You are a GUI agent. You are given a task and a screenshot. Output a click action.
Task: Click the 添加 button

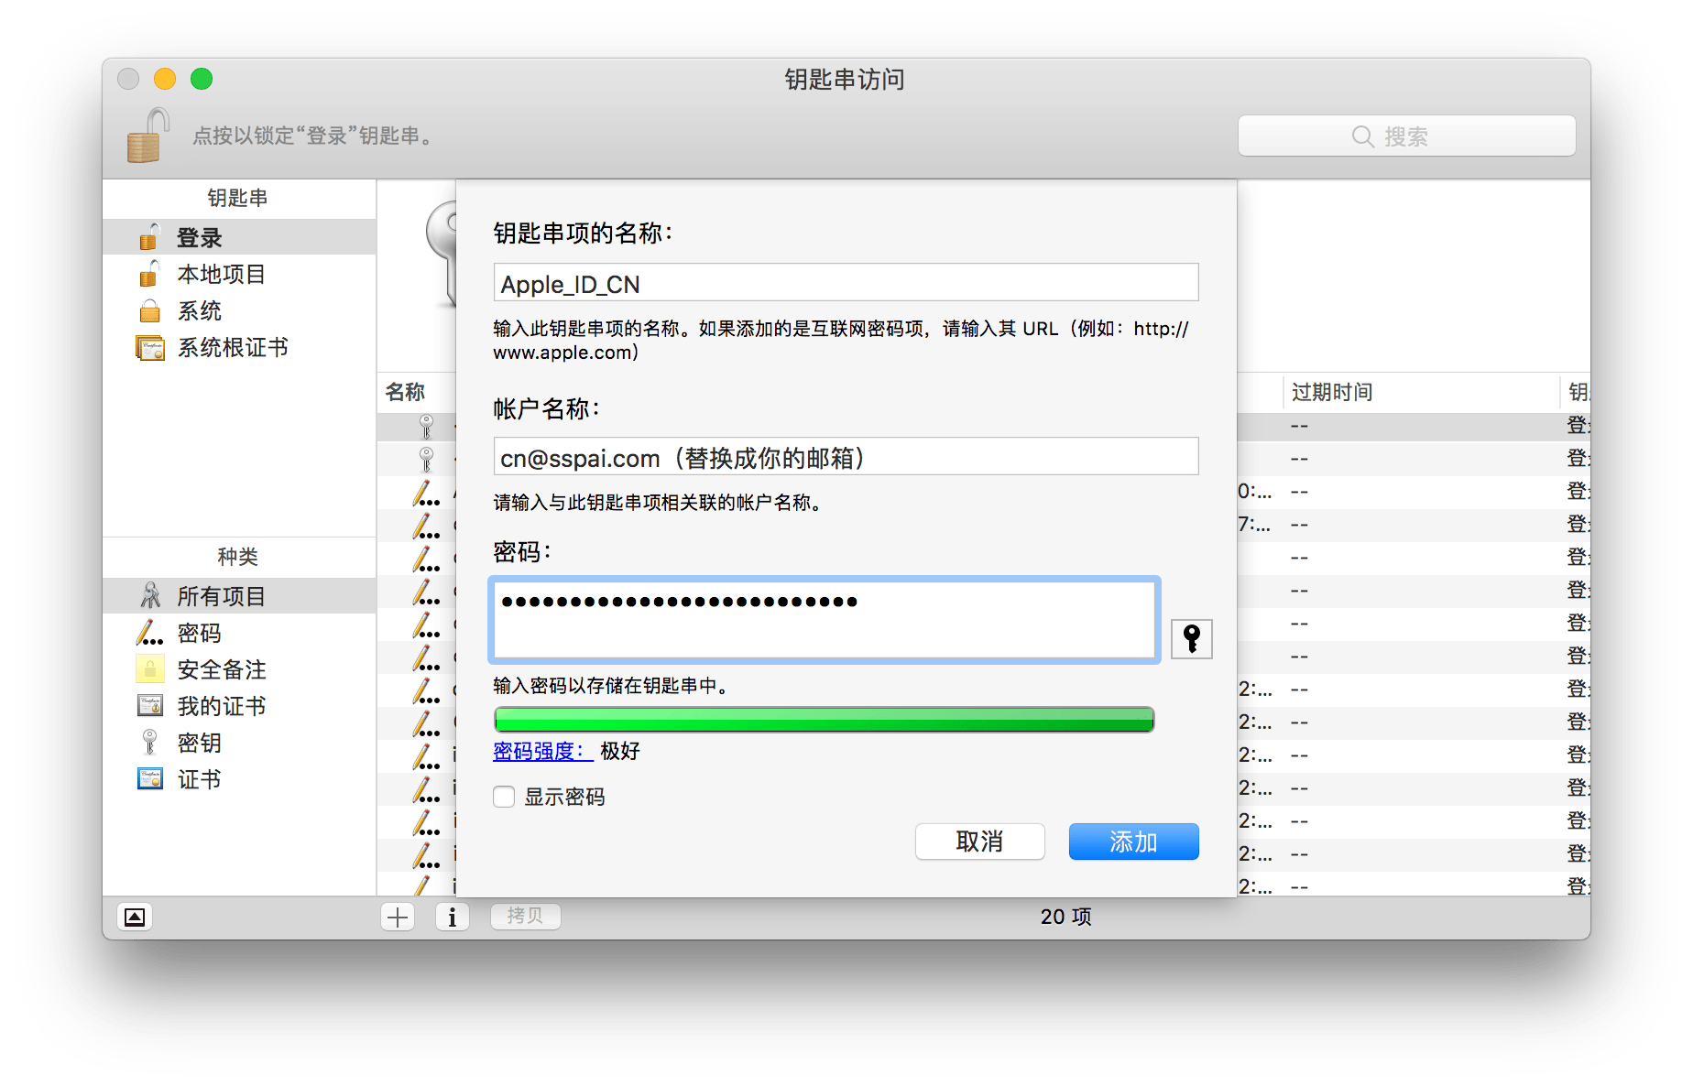coord(1133,842)
